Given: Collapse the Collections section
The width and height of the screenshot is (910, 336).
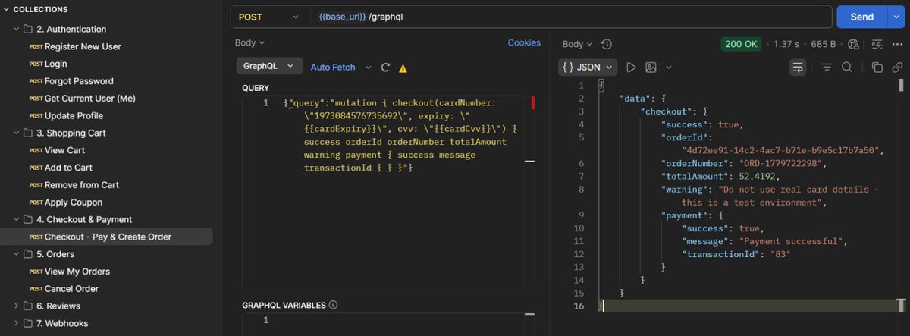Looking at the screenshot, I should (6, 9).
